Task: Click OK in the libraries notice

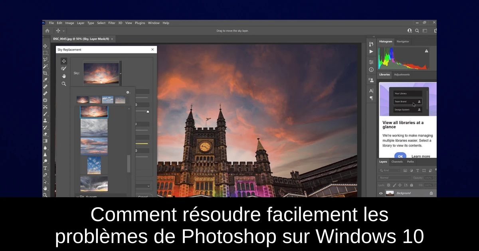Action: (400, 156)
